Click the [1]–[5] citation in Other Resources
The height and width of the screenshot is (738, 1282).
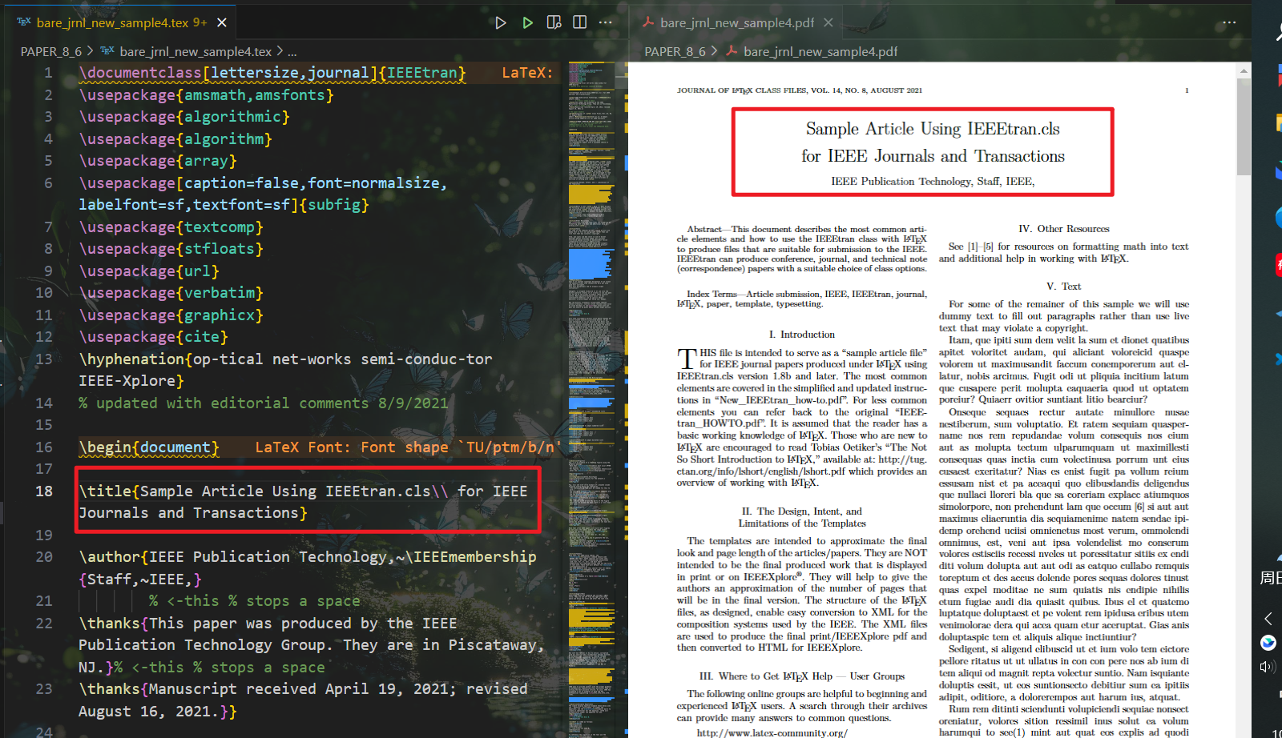981,247
